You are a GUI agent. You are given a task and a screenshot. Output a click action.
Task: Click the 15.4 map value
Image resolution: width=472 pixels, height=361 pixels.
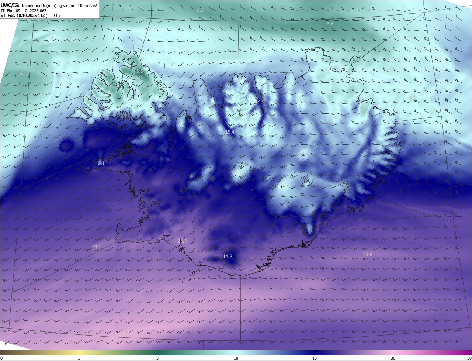click(x=230, y=132)
